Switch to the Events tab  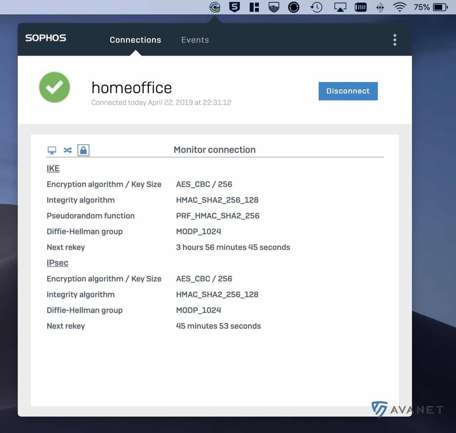[195, 40]
